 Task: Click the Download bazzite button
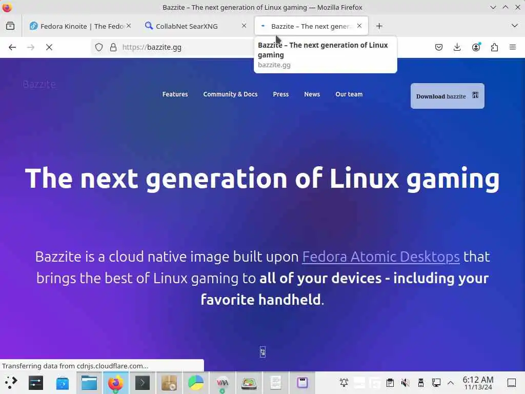click(447, 96)
